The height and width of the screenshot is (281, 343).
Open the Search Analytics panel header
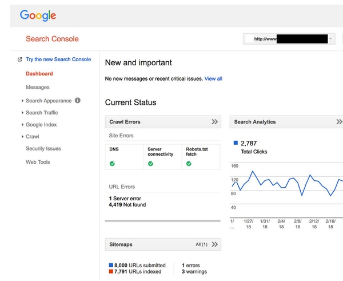286,122
